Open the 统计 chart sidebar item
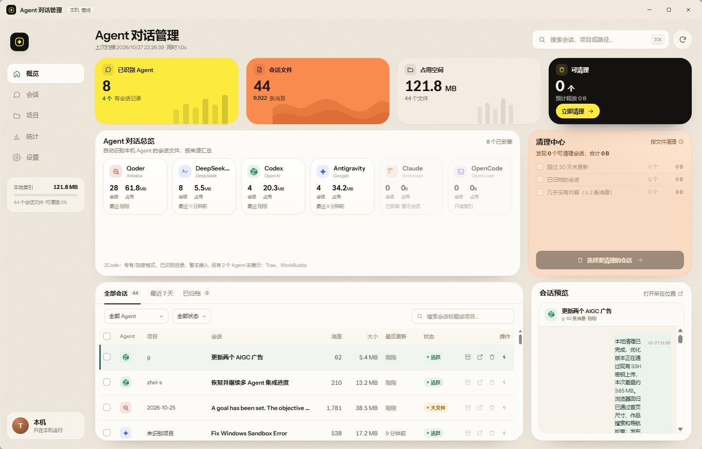The height and width of the screenshot is (449, 702). (x=46, y=136)
